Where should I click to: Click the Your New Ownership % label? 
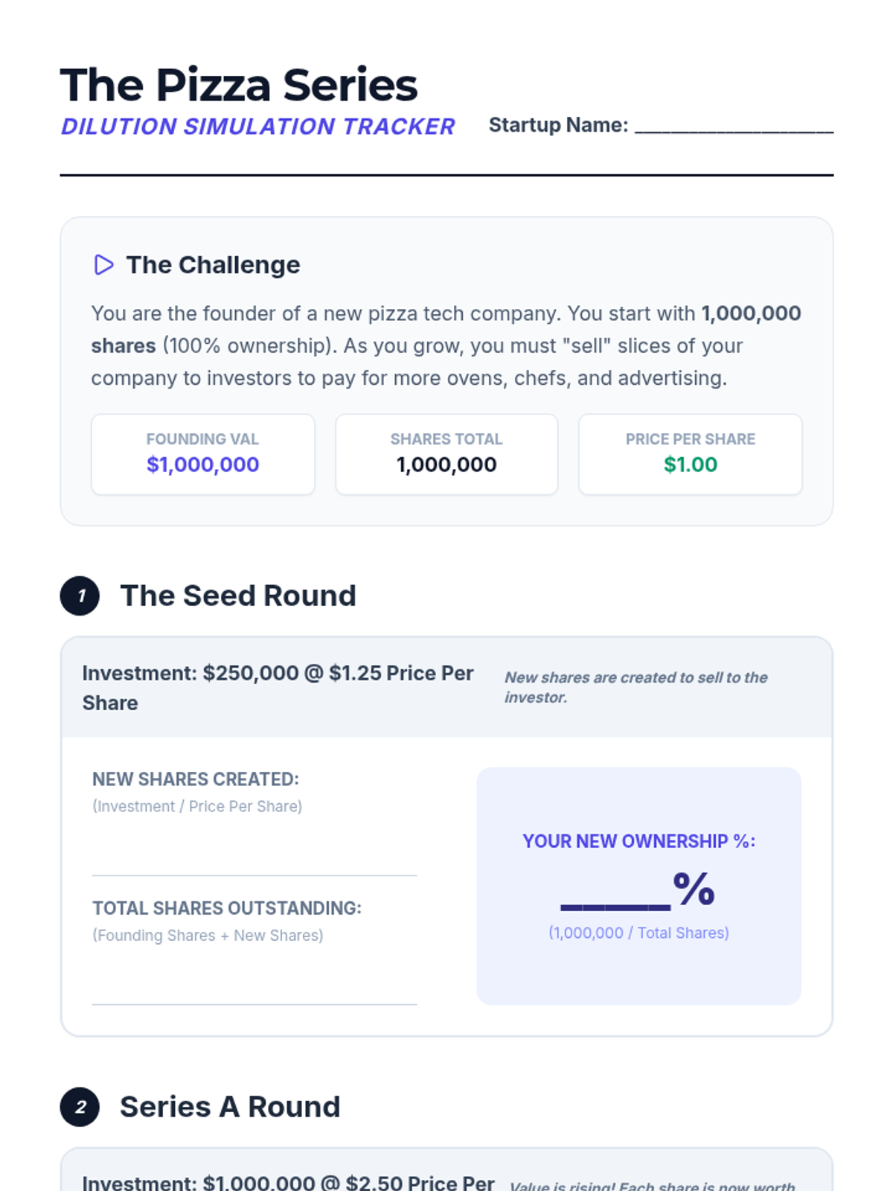point(638,841)
